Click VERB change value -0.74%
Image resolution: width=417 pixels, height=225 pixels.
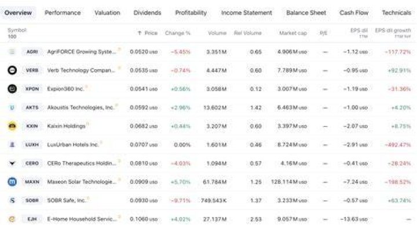click(x=181, y=70)
